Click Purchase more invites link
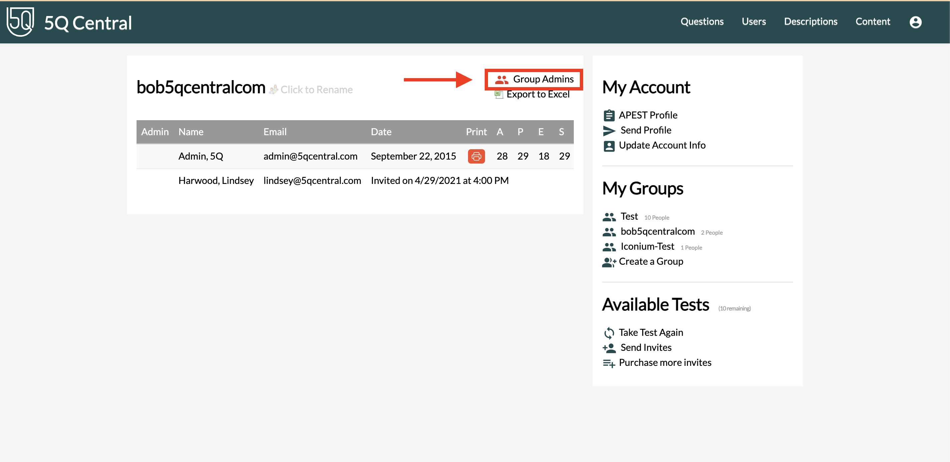Viewport: 950px width, 462px height. 665,363
